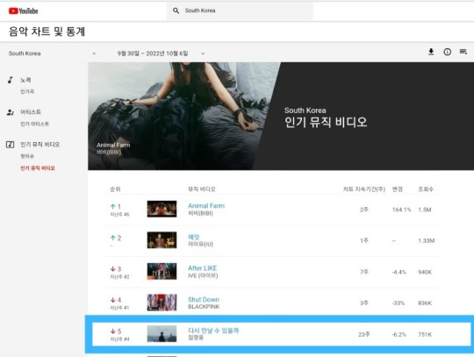Open the Shut Down BLACKPINK link

click(x=204, y=299)
